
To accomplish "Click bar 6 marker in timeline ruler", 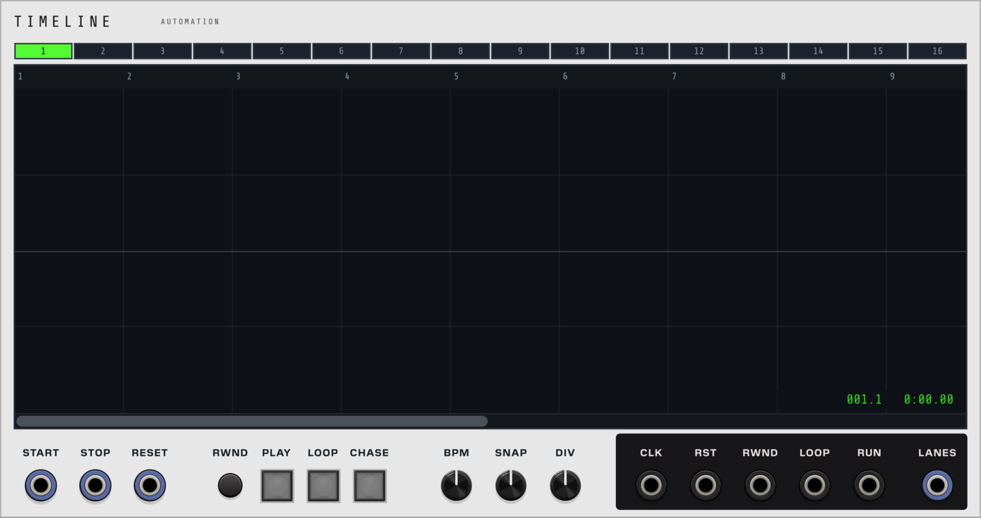I will [x=565, y=76].
